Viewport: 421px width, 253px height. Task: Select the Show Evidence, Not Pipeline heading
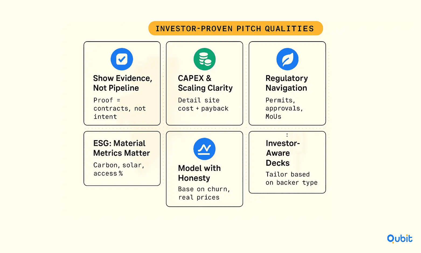click(123, 83)
